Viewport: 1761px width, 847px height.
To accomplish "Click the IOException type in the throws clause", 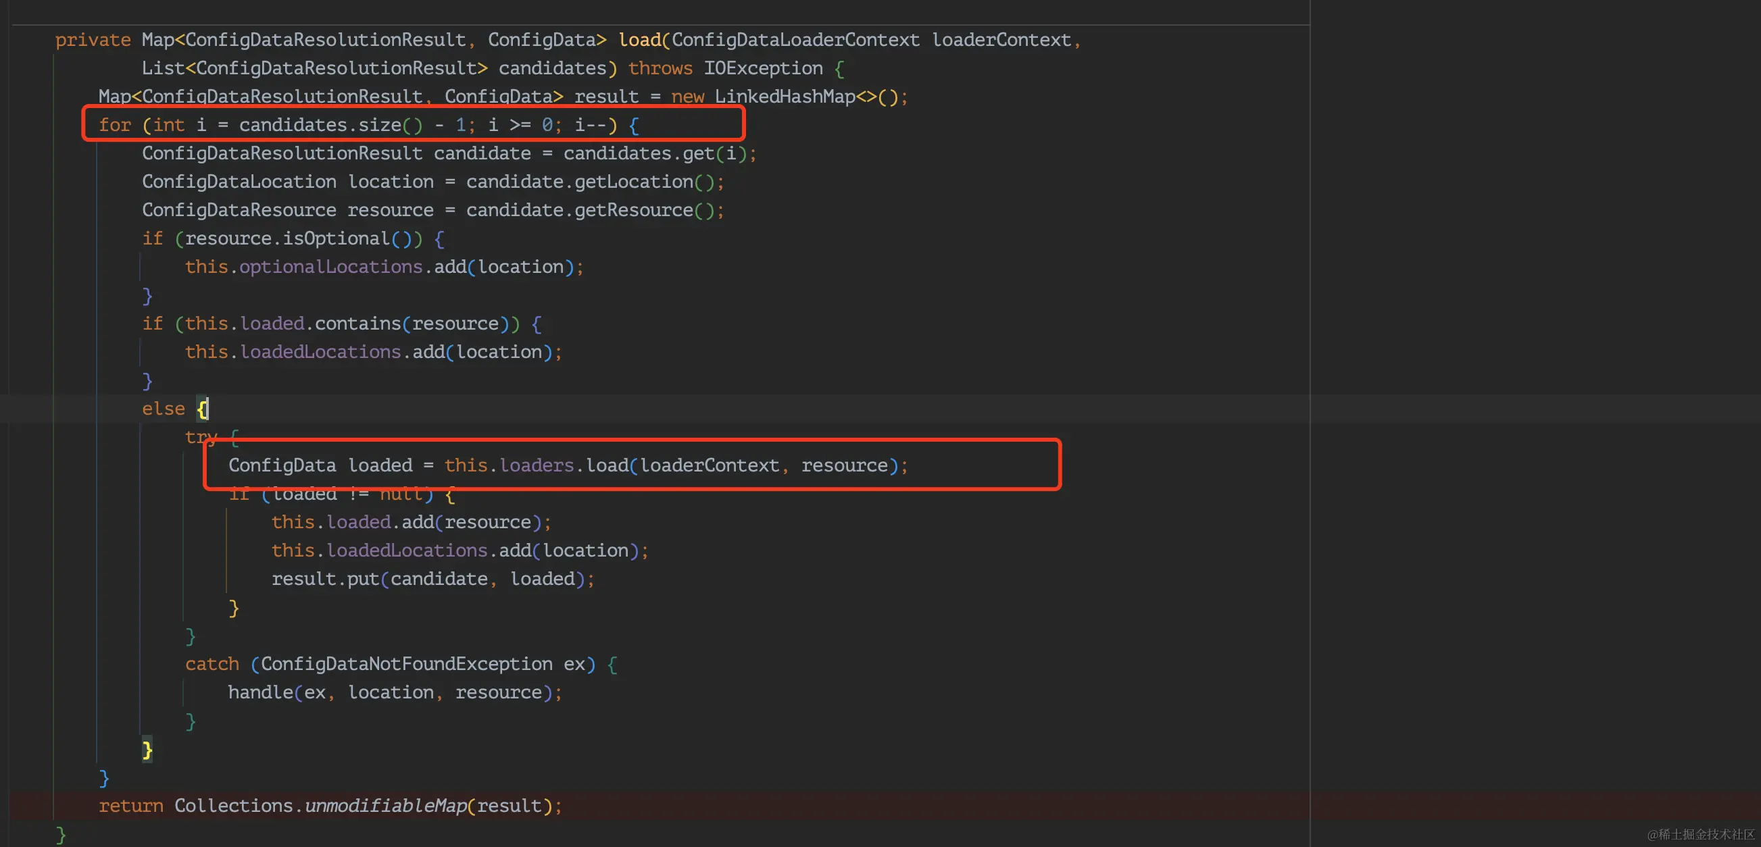I will pyautogui.click(x=763, y=68).
